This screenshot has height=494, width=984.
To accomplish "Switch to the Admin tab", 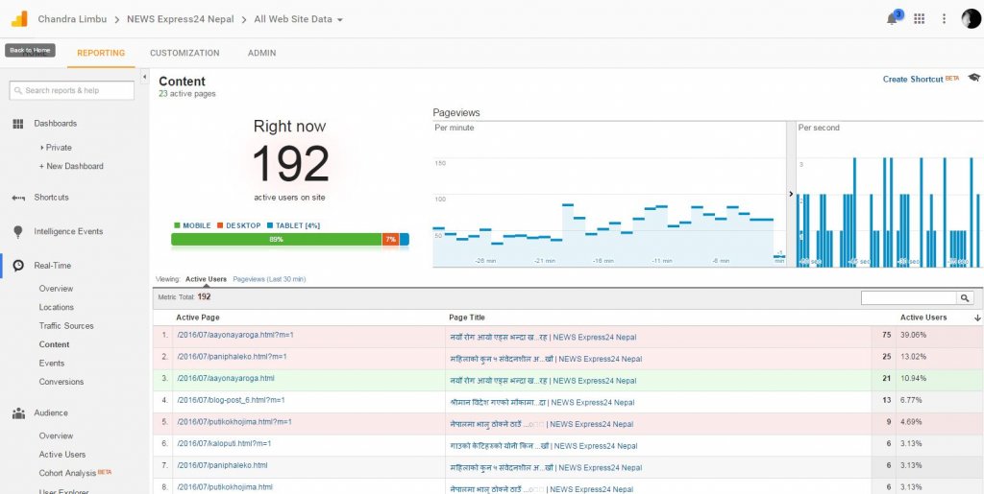I will (x=261, y=53).
